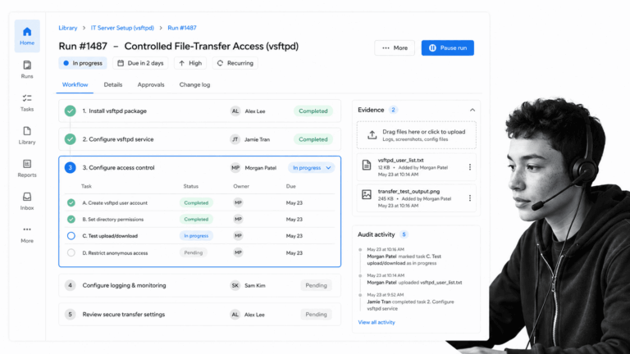Screen dimensions: 630x354
Task: Open options menu for transfer_test_output.png
Action: (x=470, y=198)
